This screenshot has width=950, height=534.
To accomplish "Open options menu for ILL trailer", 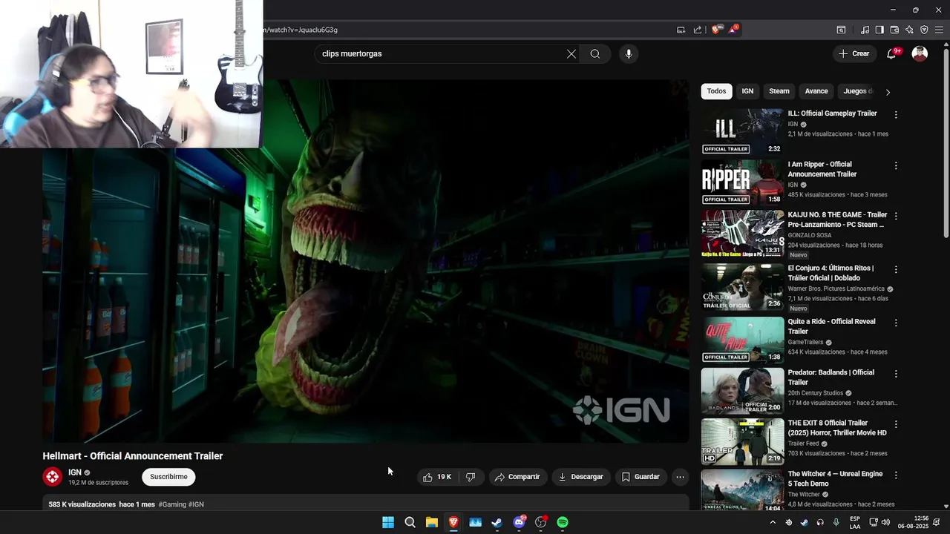I will (x=896, y=115).
